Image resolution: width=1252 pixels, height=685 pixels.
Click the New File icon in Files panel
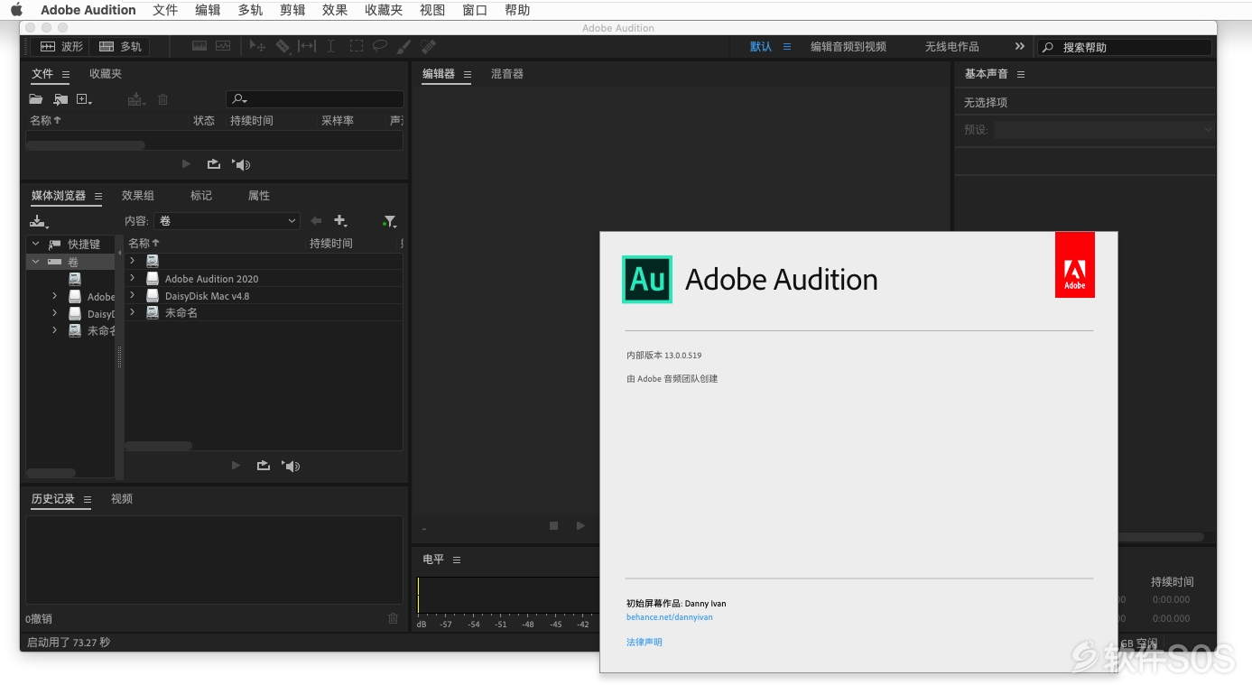84,99
